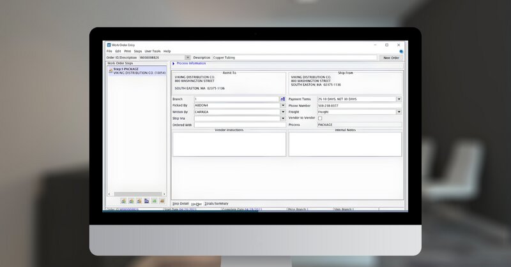Click the Complete Date in status bar

pos(241,210)
